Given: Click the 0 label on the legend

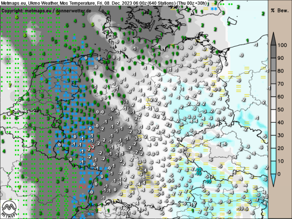Looking at the screenshot, I should [285, 174].
